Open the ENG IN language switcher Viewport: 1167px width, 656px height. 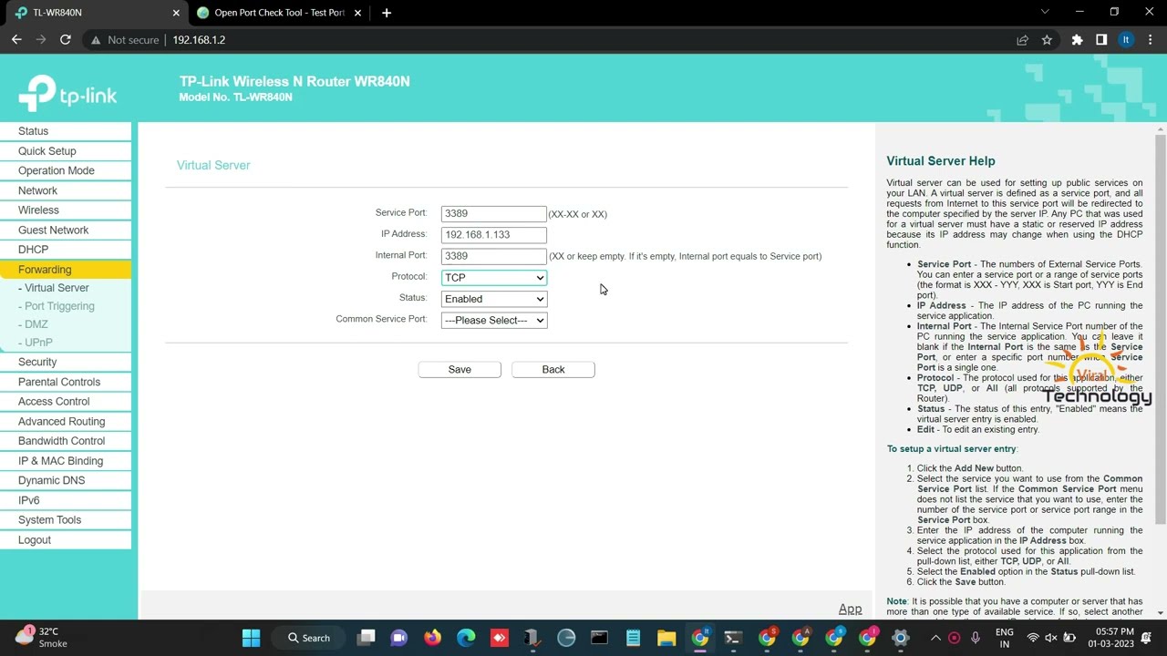pos(1004,638)
